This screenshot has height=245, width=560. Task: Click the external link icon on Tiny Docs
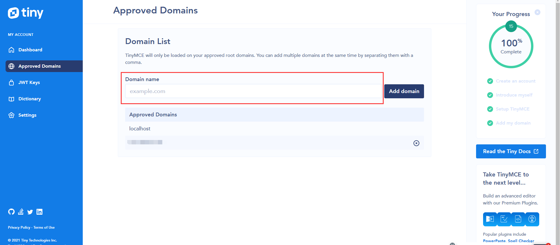[536, 151]
